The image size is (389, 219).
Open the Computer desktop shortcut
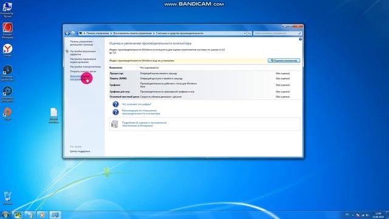point(7,10)
